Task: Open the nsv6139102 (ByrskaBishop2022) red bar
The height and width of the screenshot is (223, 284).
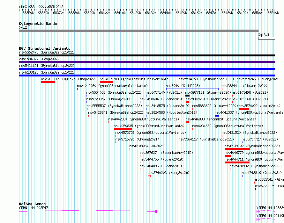Action: (237, 149)
